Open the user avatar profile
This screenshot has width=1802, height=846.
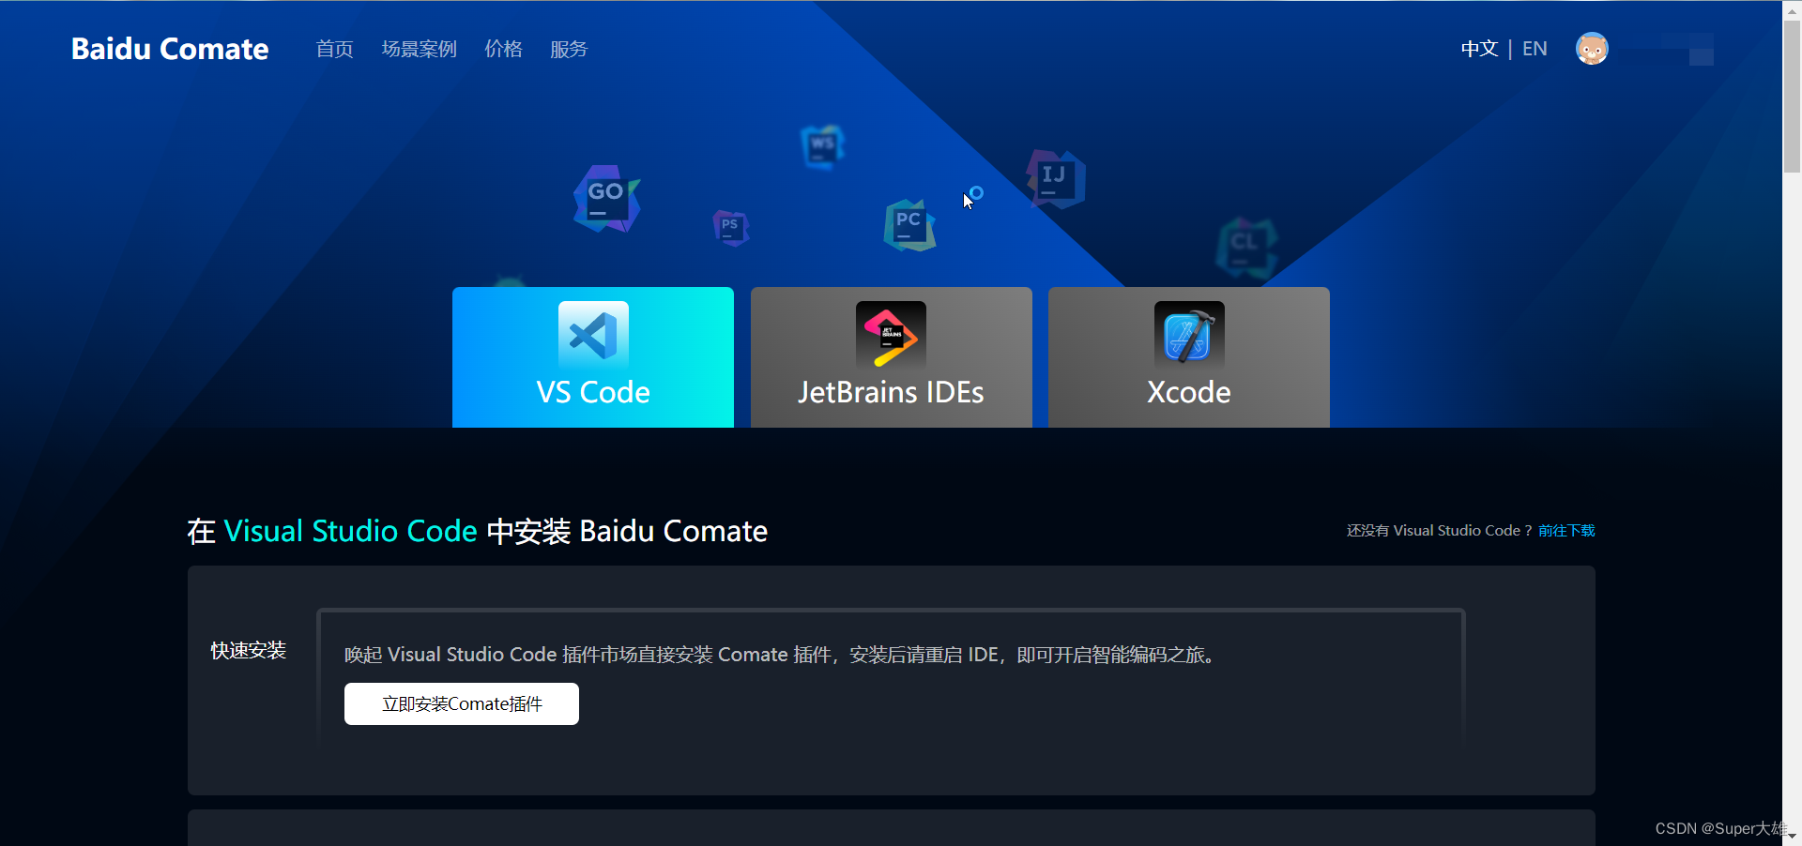pos(1592,49)
